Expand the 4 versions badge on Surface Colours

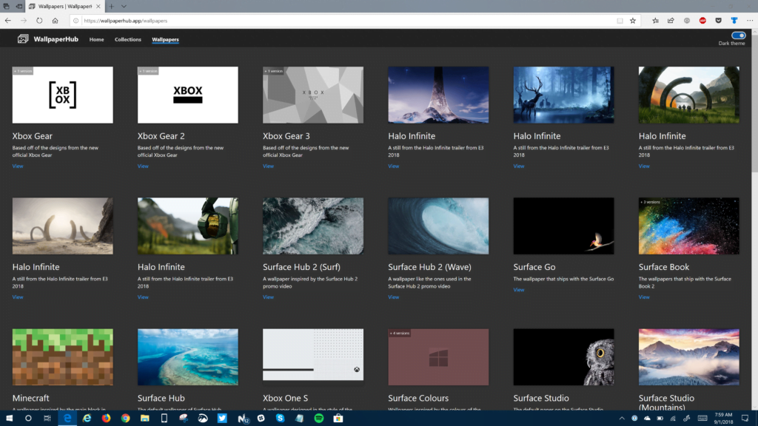click(x=400, y=334)
